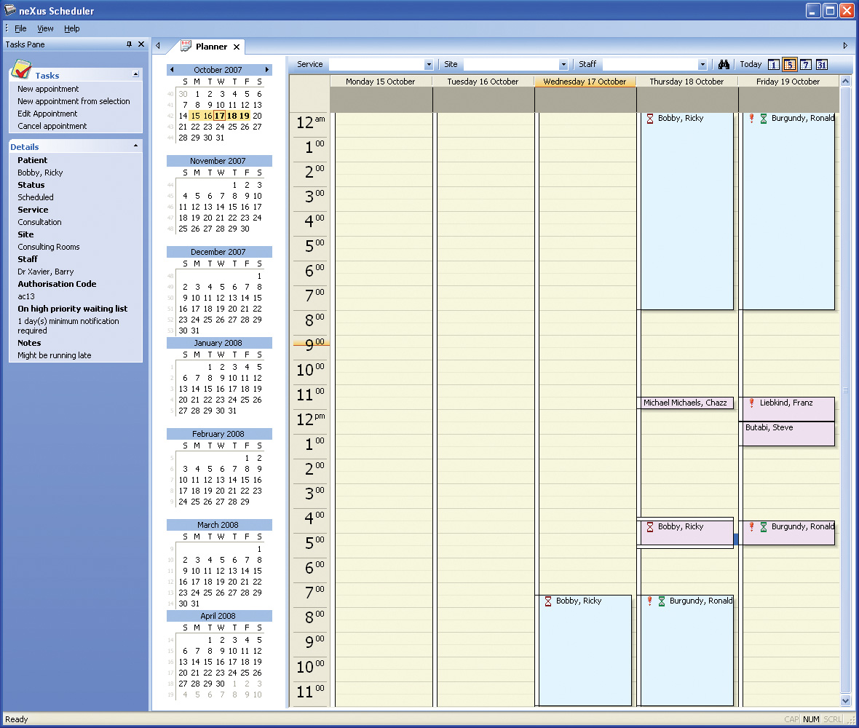
Task: Click authorisation code ac13
Action: [x=26, y=296]
